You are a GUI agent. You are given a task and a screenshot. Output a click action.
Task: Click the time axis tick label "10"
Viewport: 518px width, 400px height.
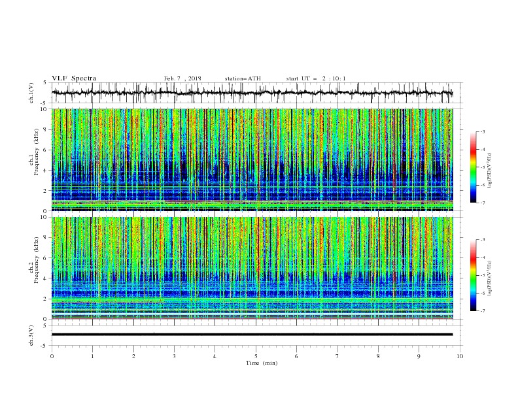(x=460, y=356)
